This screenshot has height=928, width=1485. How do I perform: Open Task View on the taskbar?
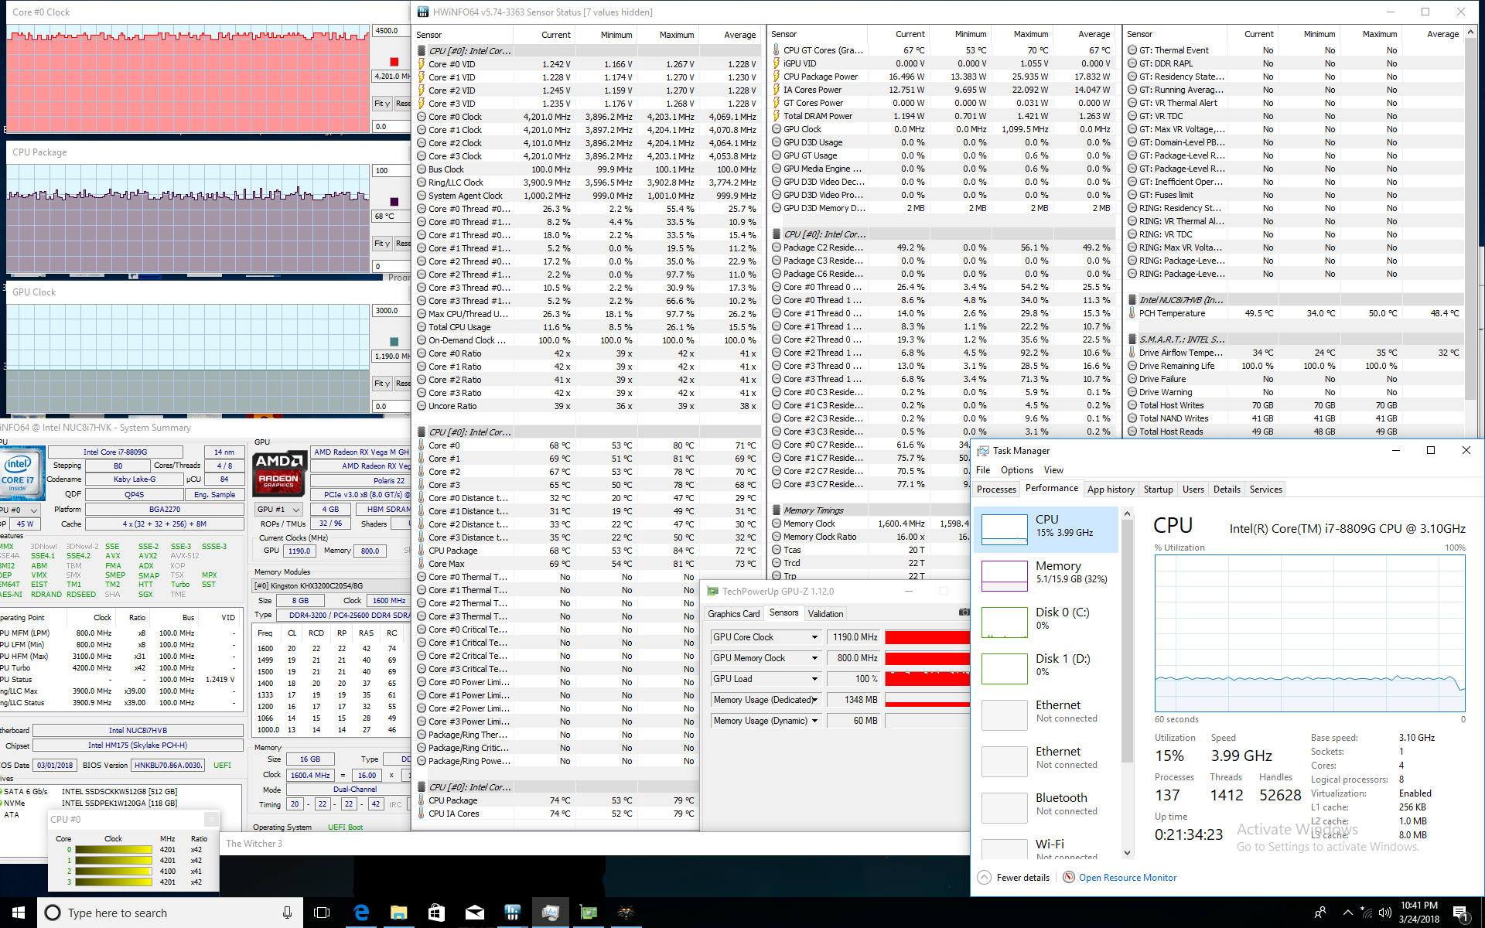tap(322, 913)
